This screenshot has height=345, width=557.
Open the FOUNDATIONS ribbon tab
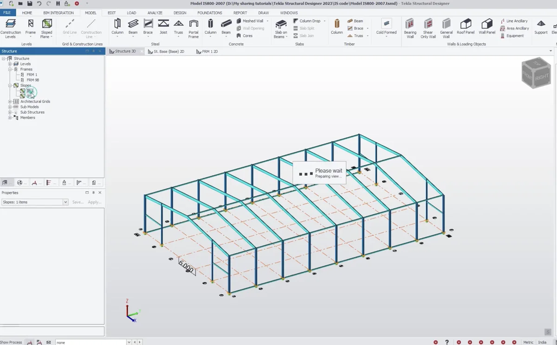(x=209, y=13)
